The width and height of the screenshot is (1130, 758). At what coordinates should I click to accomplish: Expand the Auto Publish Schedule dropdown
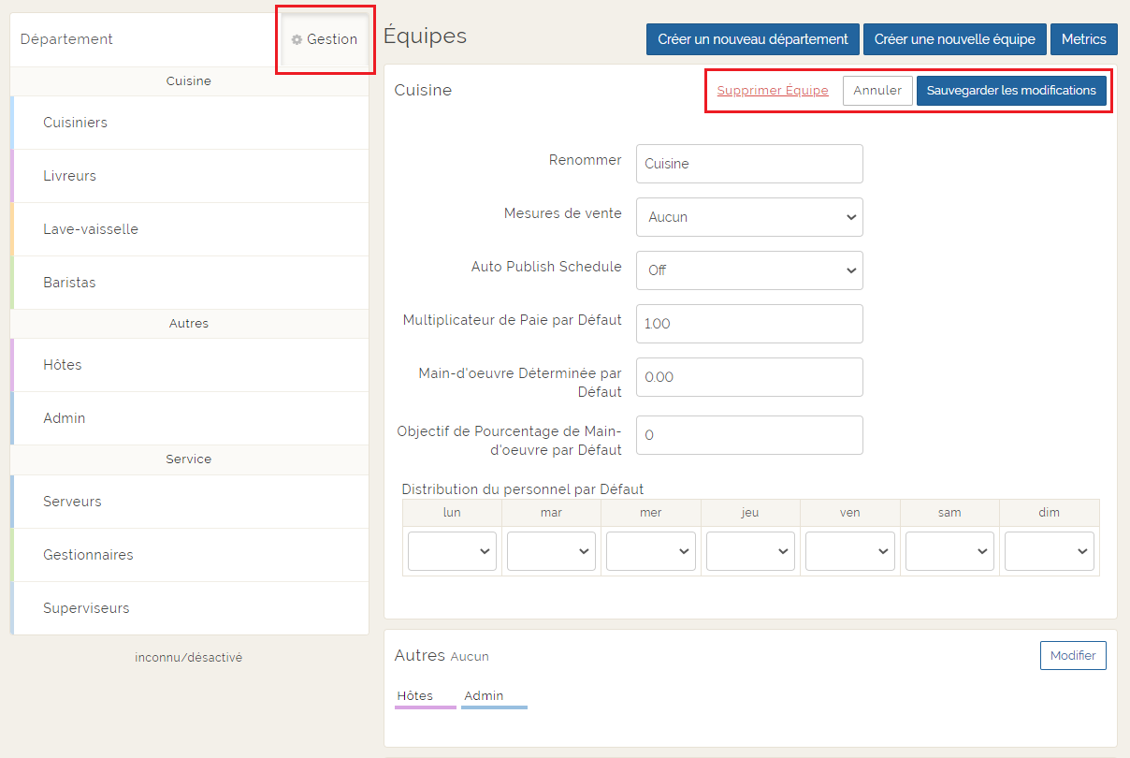(x=749, y=270)
